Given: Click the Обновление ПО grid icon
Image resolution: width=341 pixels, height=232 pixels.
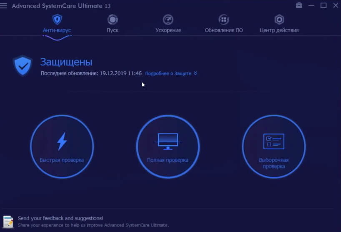Looking at the screenshot, I should pos(224,20).
